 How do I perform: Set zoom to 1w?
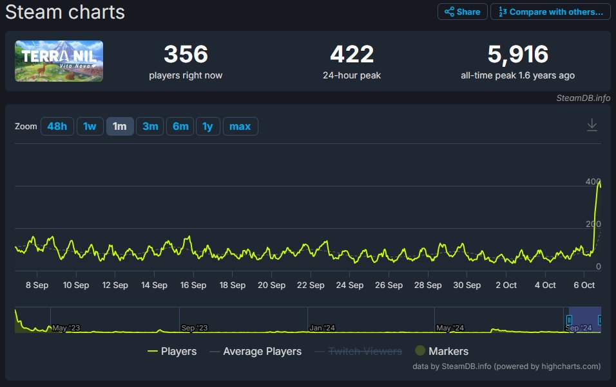[x=90, y=126]
